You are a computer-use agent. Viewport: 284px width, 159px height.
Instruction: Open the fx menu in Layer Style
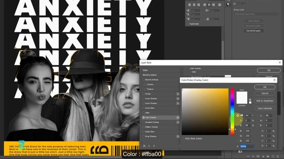pyautogui.click(x=144, y=146)
